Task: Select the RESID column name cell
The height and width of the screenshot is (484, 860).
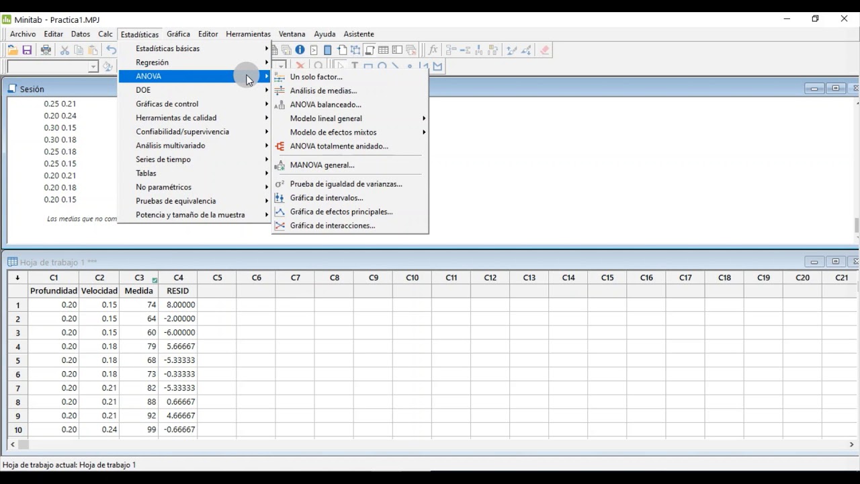Action: tap(178, 291)
